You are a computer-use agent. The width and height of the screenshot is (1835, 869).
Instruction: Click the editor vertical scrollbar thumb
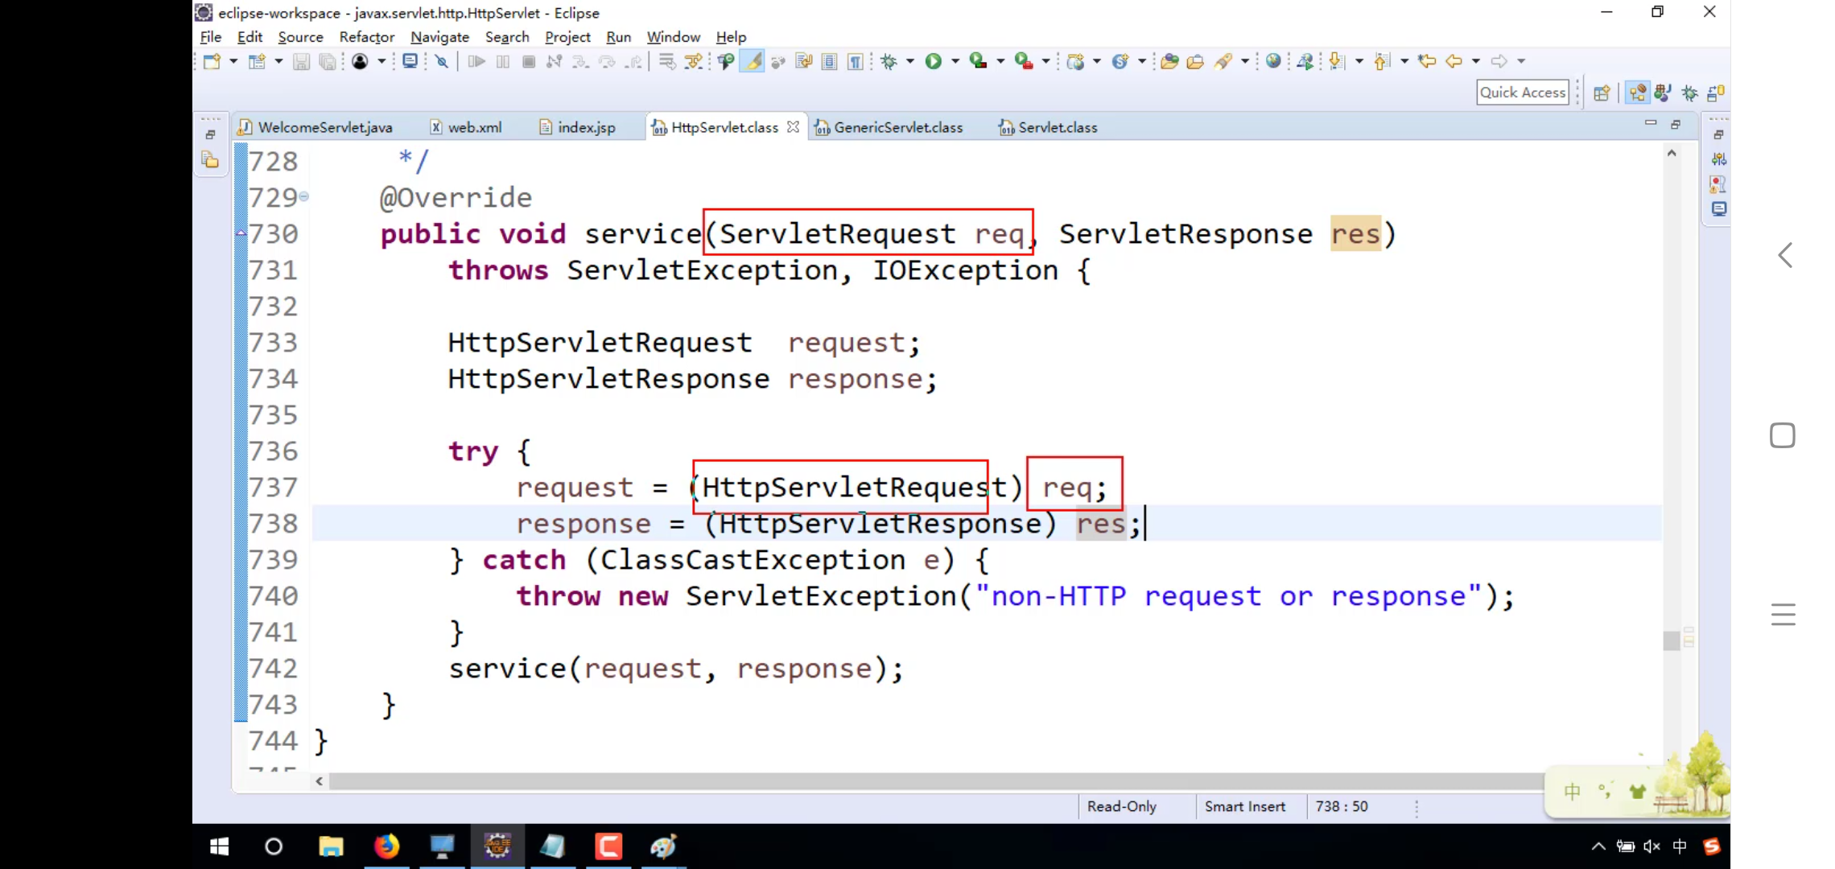(x=1672, y=641)
